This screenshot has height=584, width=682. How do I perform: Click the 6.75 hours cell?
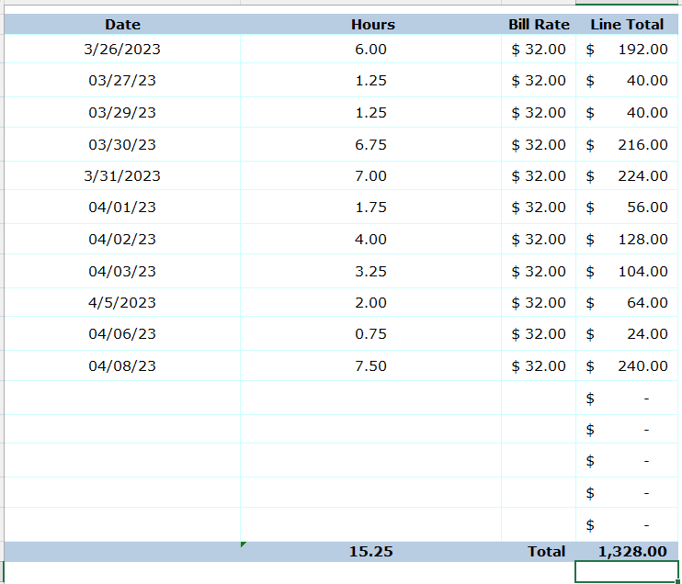370,145
